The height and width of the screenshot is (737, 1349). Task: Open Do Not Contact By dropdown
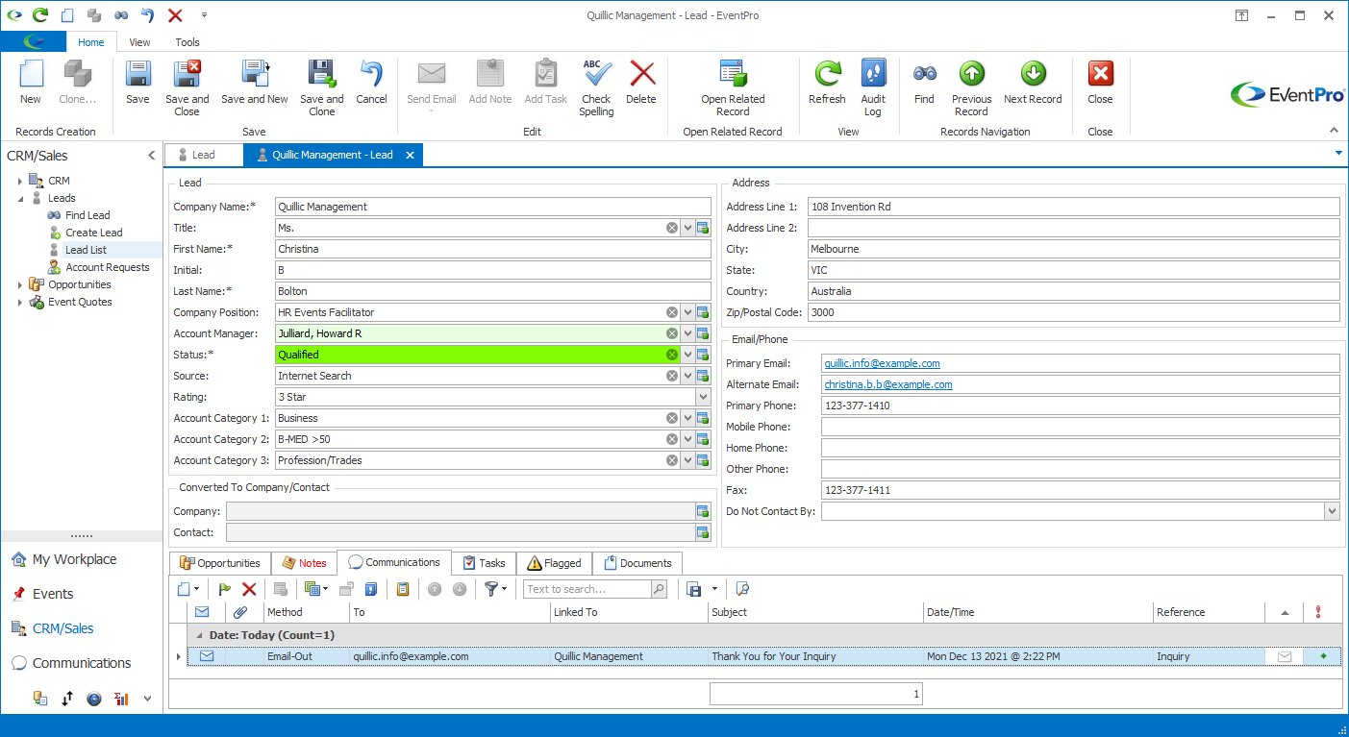click(1332, 511)
